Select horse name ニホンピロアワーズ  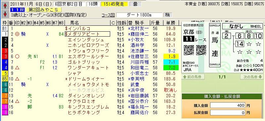point(88,45)
